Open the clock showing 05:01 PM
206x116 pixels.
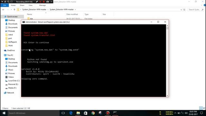tap(193, 113)
